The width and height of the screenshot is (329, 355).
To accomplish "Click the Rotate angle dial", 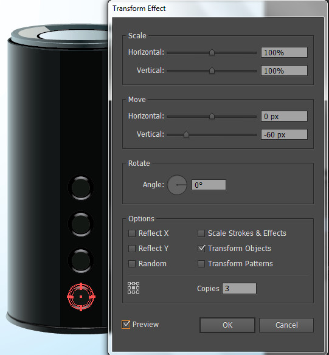I will click(x=177, y=185).
